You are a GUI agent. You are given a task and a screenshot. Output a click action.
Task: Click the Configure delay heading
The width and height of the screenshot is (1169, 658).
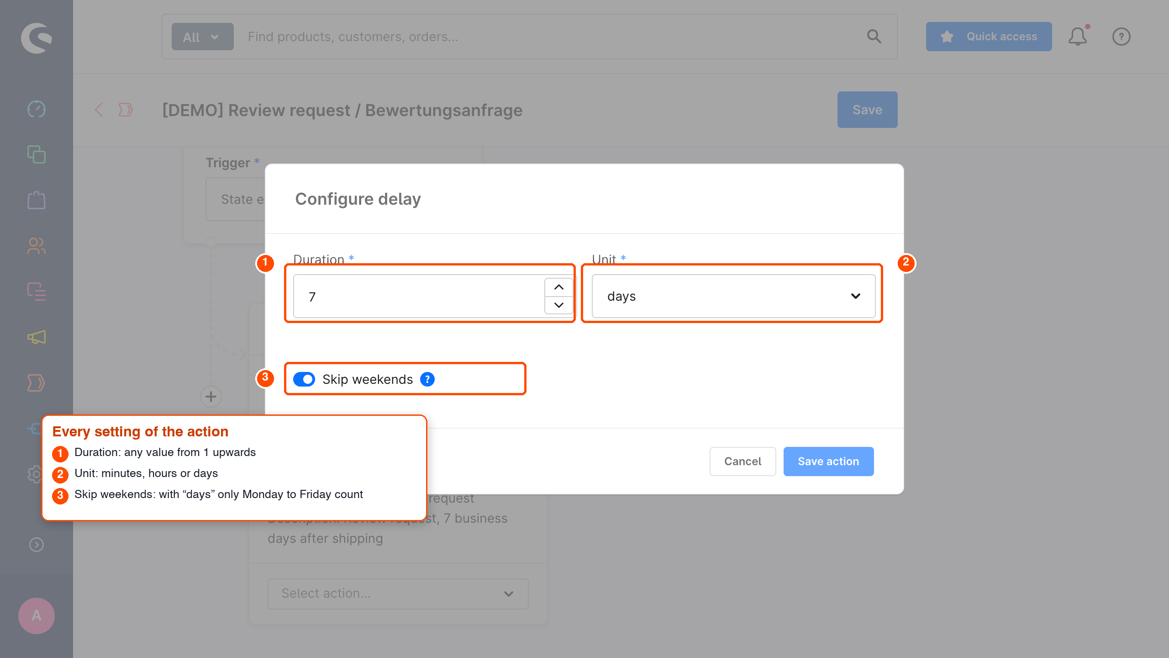[x=358, y=199]
